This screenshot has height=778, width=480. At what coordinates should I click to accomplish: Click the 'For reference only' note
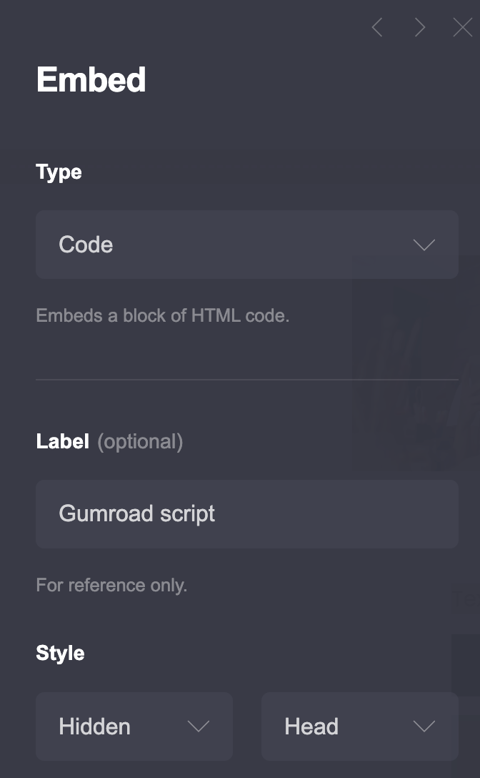[111, 585]
